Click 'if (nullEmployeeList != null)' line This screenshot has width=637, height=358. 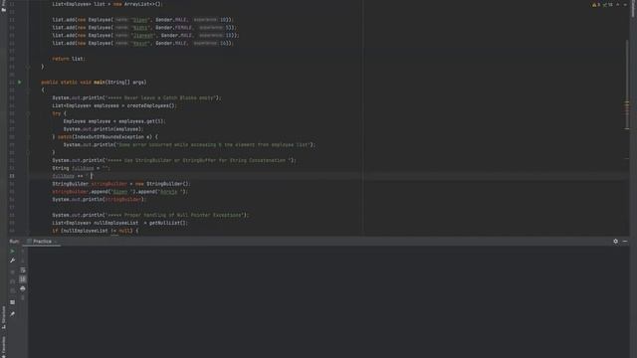(x=96, y=231)
